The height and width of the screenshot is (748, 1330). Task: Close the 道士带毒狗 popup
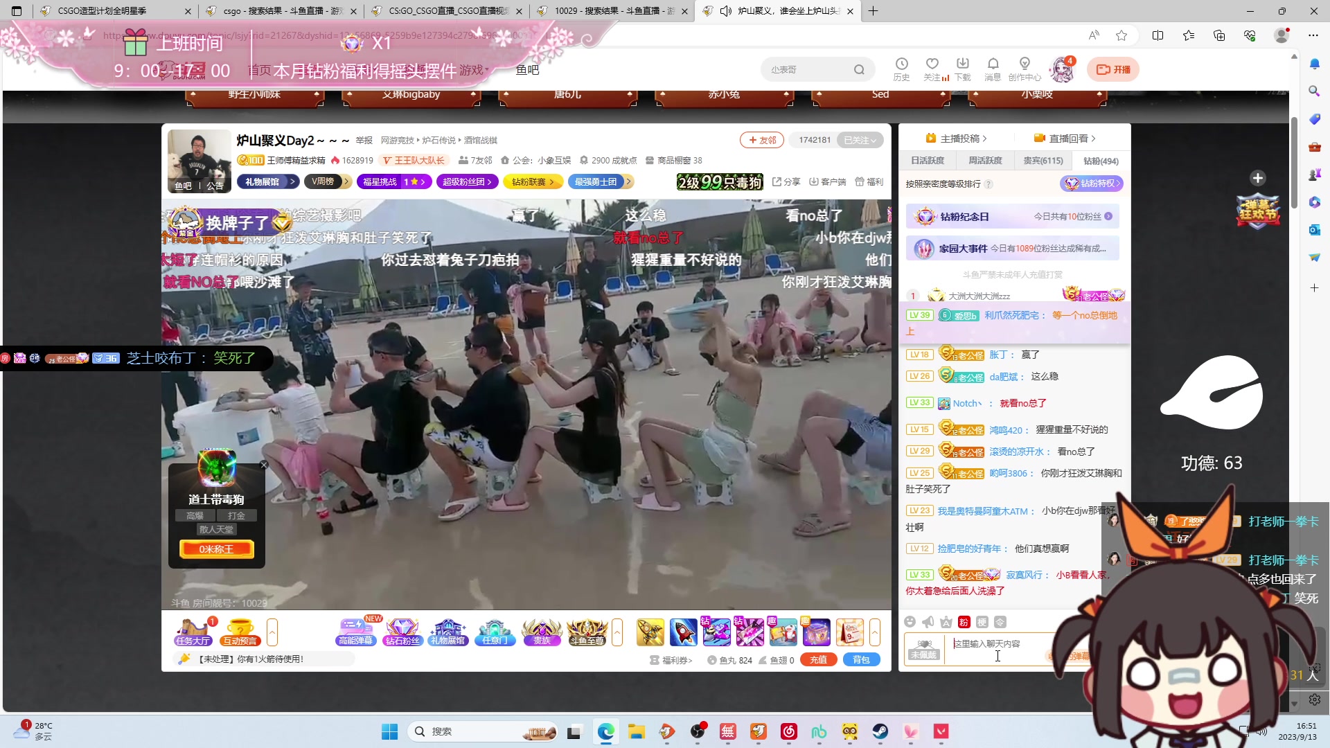264,465
